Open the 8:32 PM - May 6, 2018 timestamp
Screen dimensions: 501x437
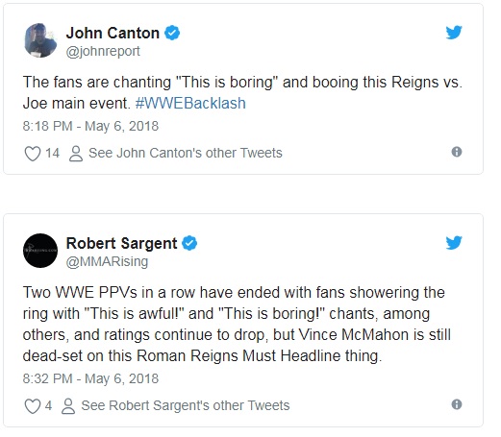(90, 378)
